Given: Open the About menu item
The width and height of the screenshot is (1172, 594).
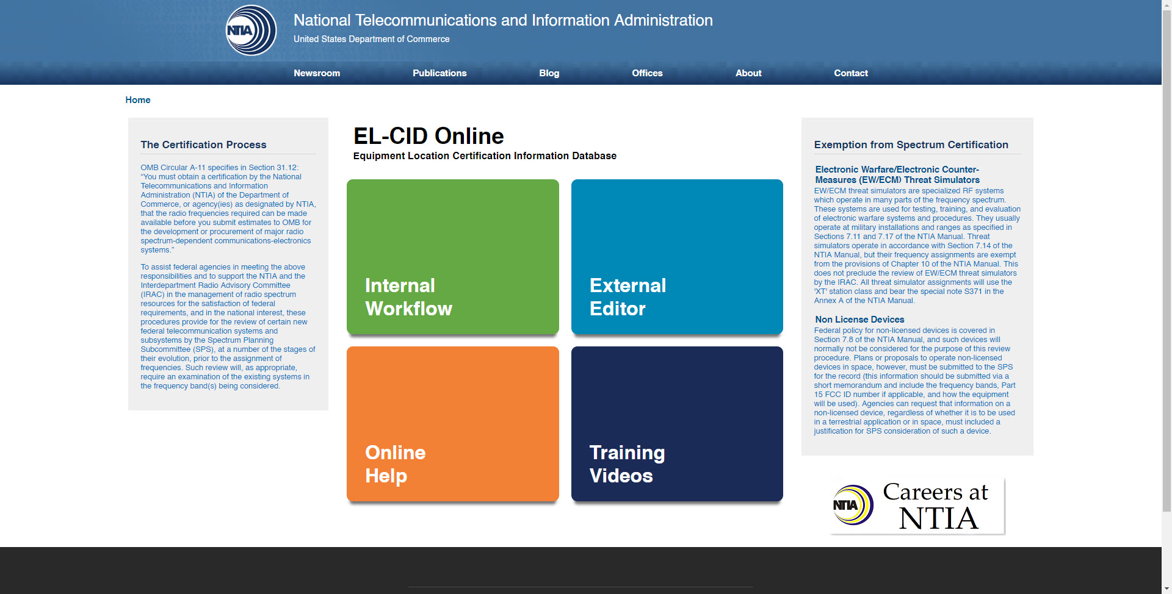Looking at the screenshot, I should pos(748,73).
